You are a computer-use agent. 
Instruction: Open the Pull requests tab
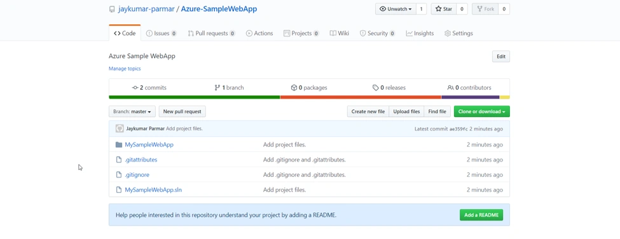click(212, 33)
